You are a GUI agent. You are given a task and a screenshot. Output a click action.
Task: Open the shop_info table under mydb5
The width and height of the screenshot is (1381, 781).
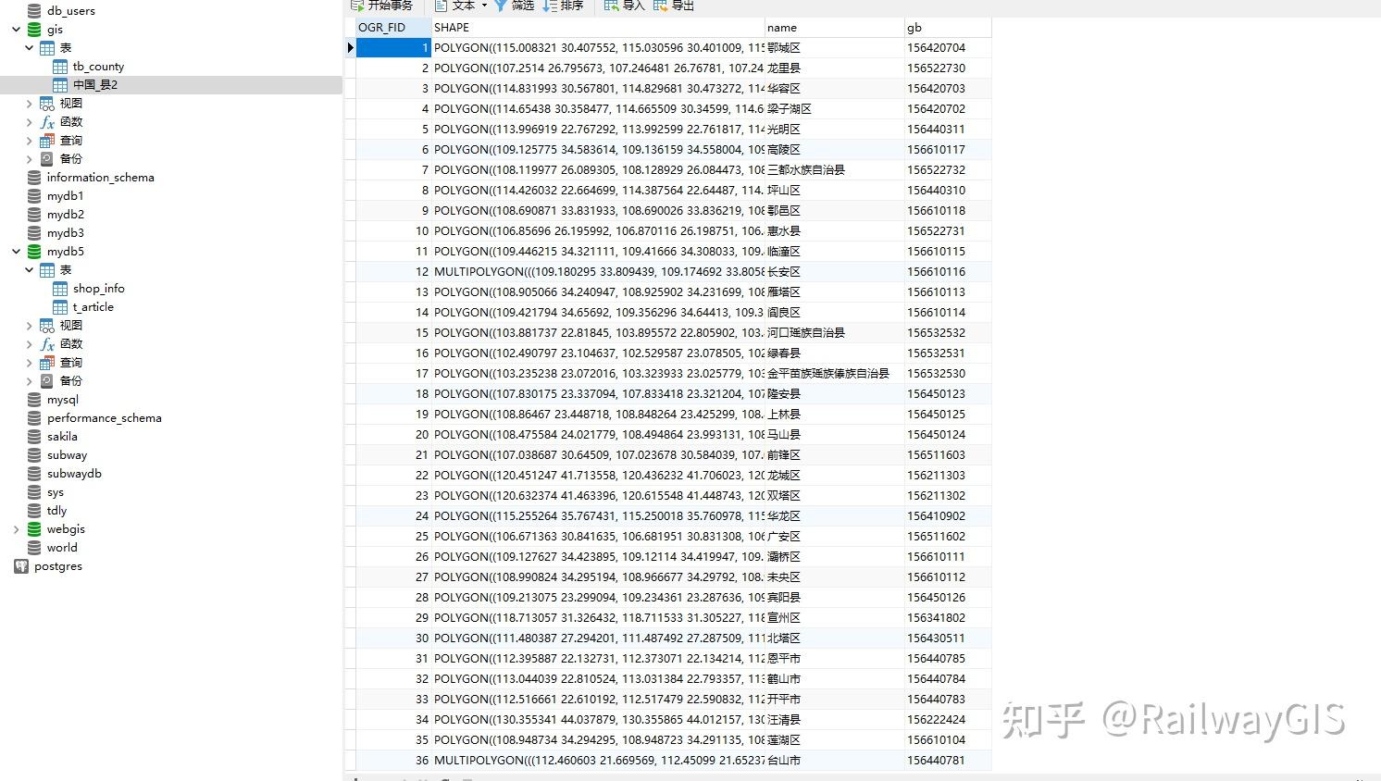coord(99,288)
